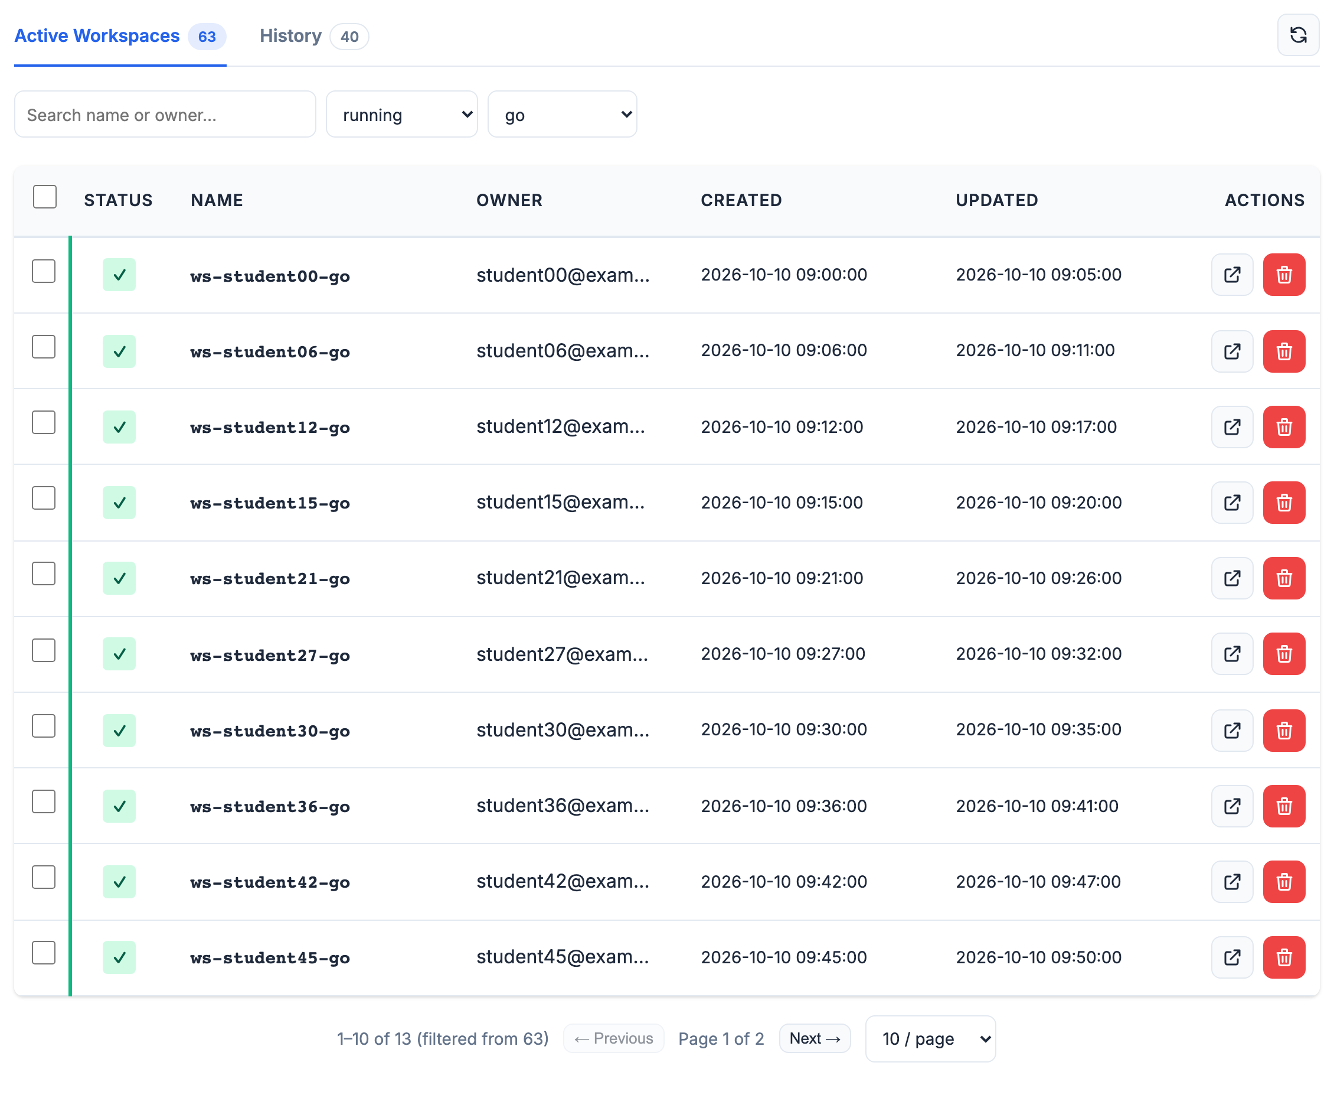The height and width of the screenshot is (1095, 1334).
Task: Click the NAME column header
Action: pyautogui.click(x=217, y=201)
